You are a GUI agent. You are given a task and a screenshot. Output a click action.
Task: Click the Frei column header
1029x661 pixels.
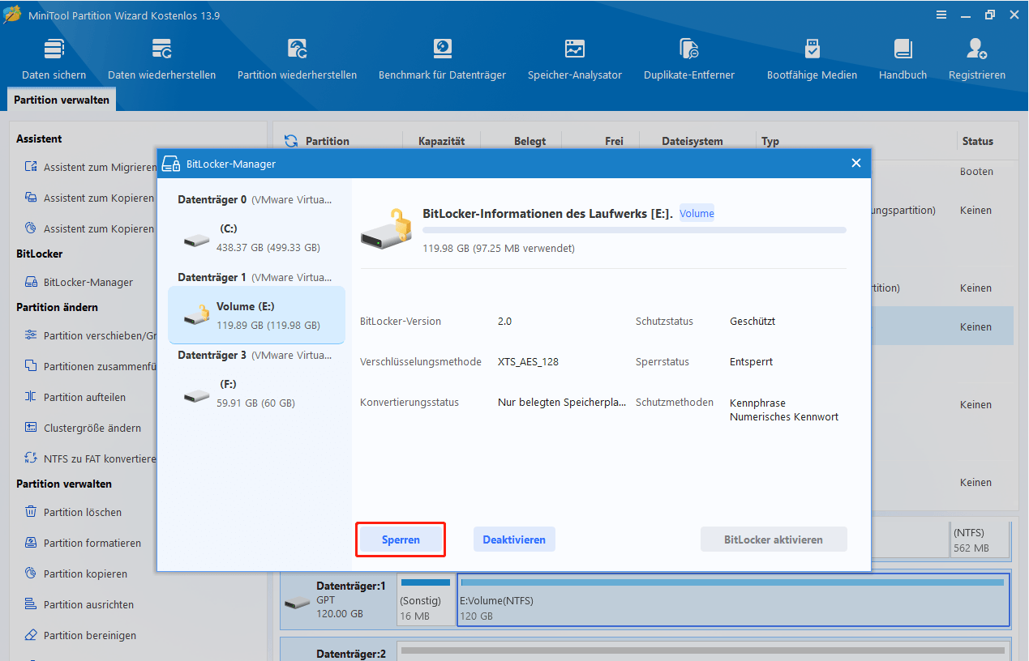coord(614,141)
